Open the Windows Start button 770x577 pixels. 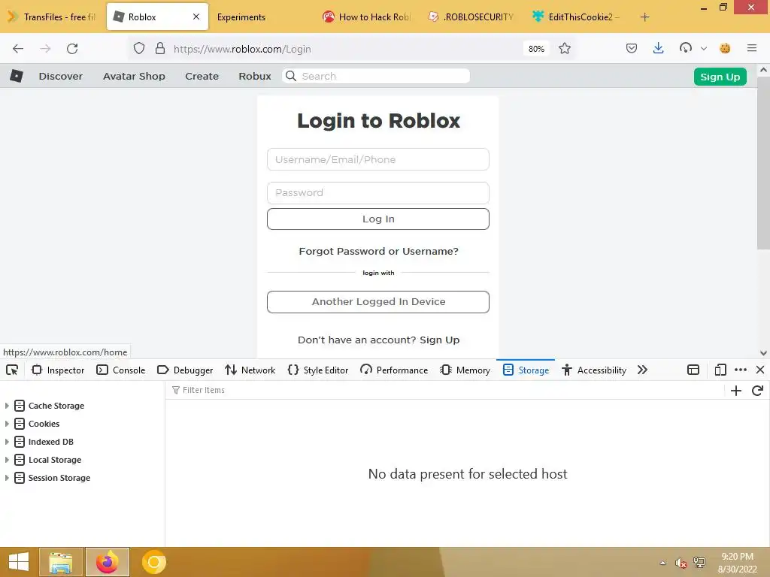click(x=19, y=562)
